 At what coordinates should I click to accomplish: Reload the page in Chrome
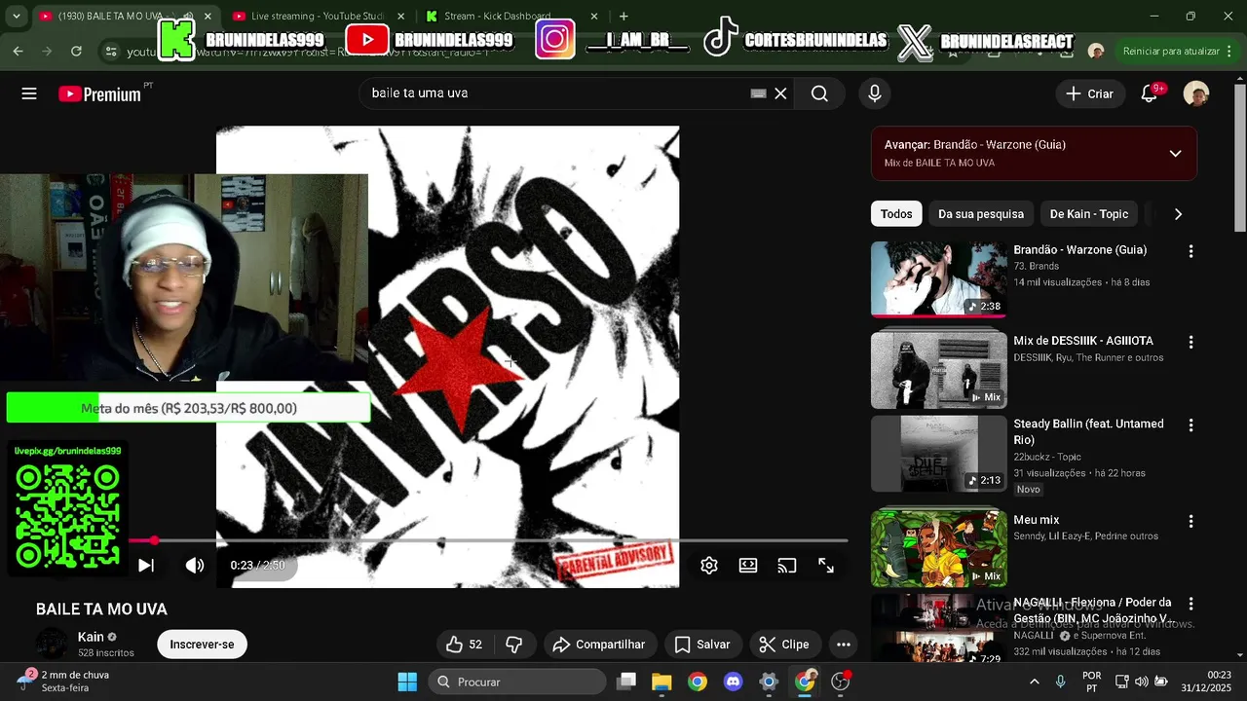[76, 51]
